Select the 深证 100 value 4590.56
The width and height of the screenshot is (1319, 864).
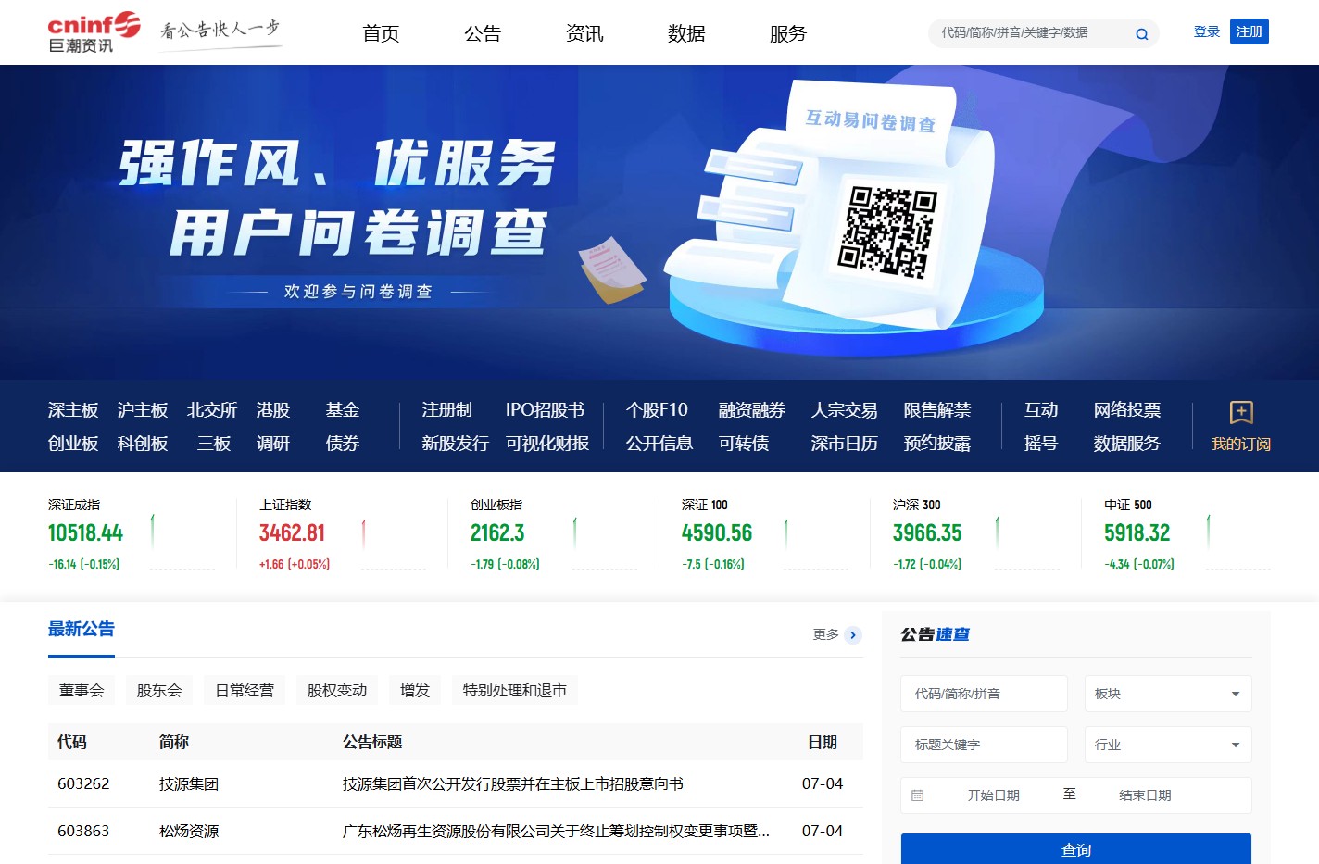click(717, 533)
